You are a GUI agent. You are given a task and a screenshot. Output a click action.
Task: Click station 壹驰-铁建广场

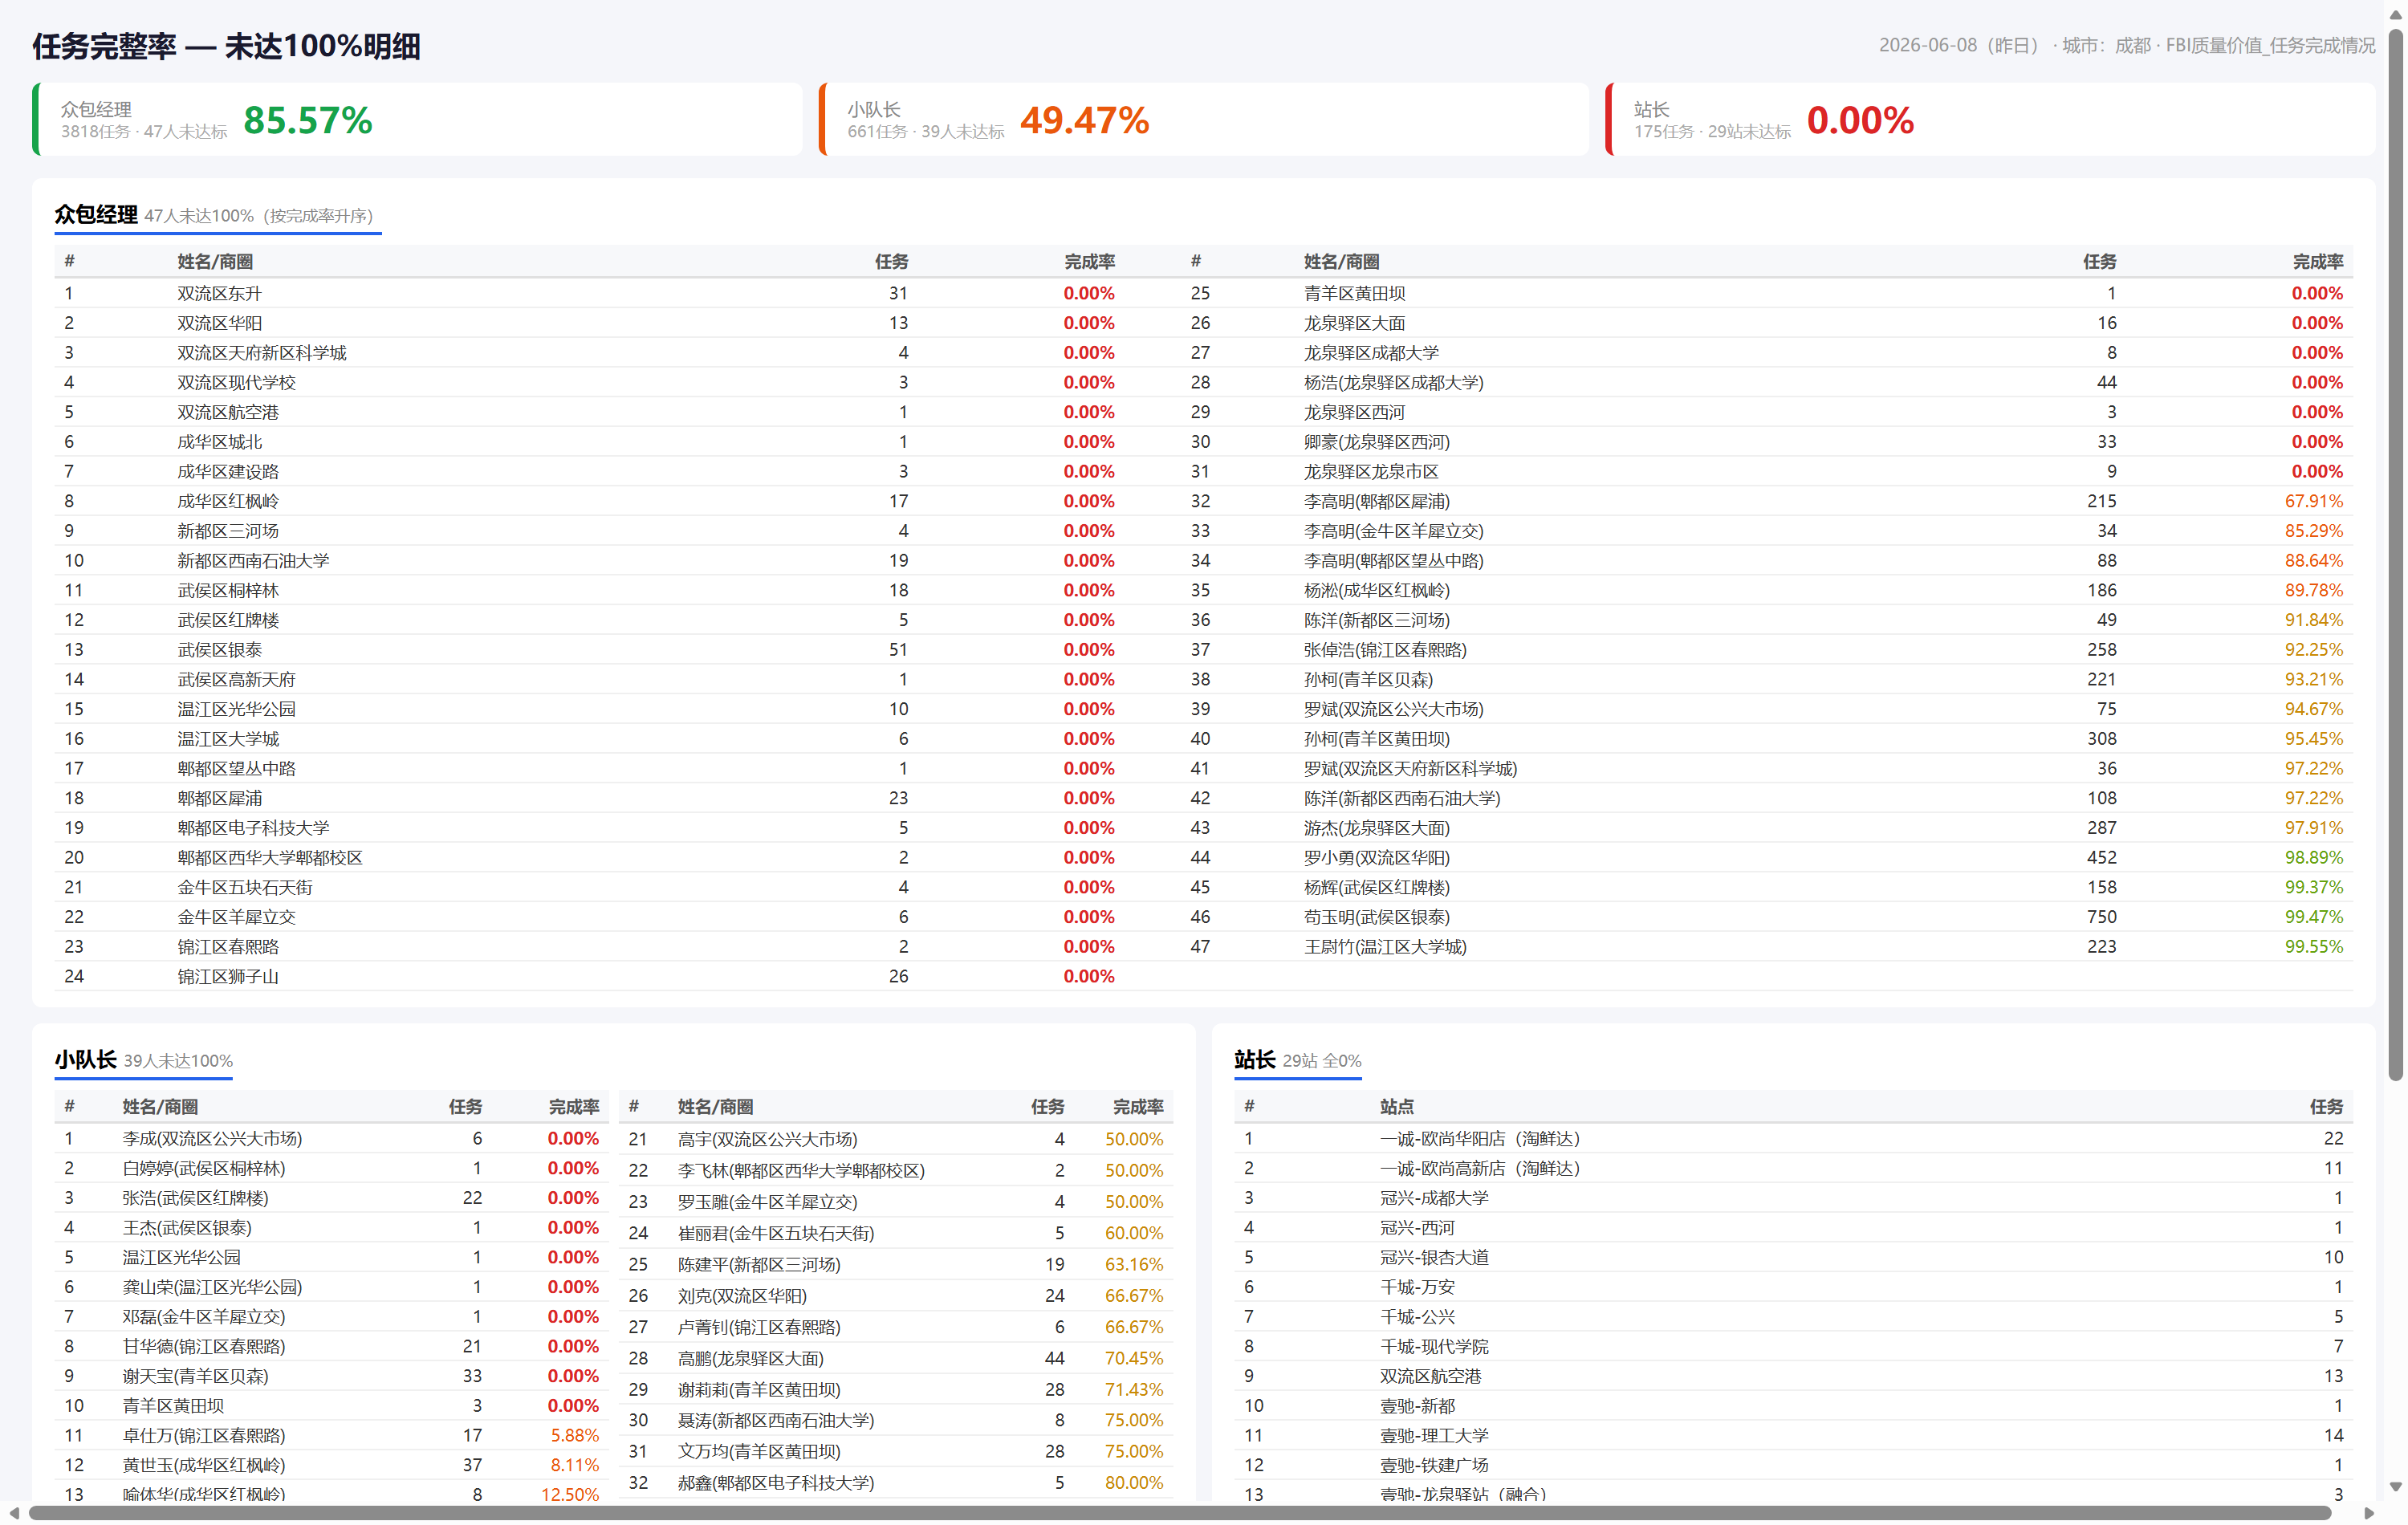pos(1434,1465)
